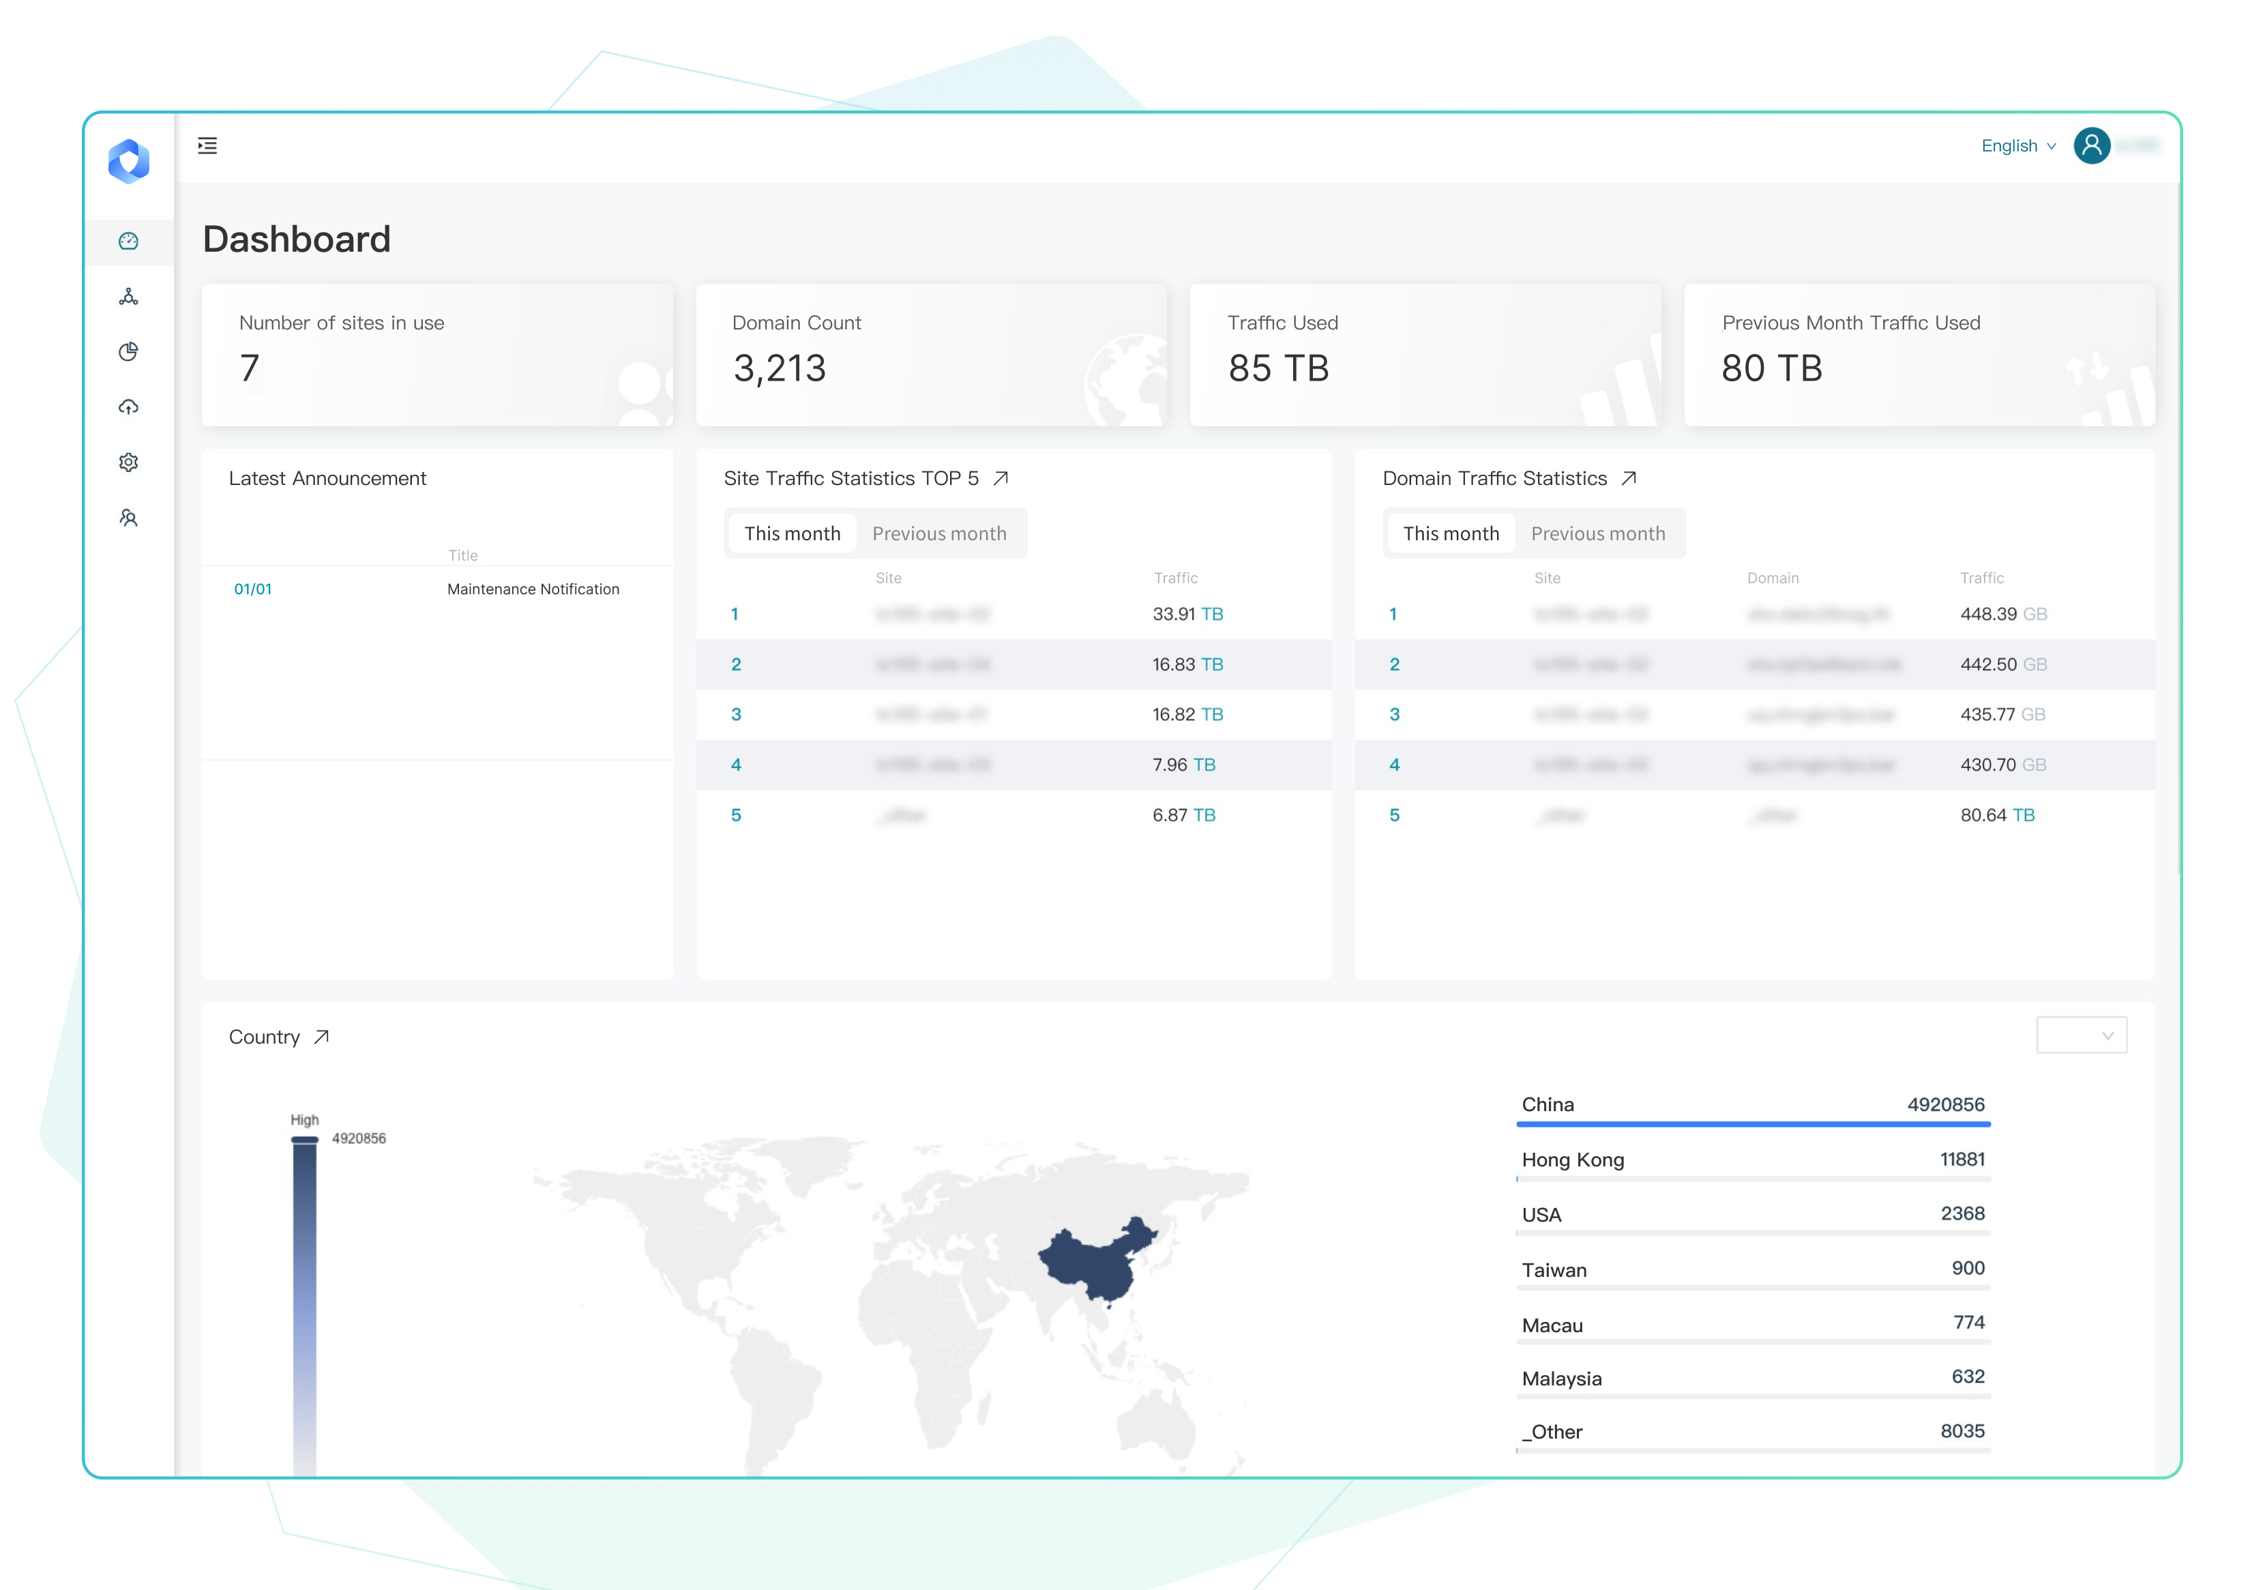The image size is (2265, 1590).
Task: Select Previous month in Site Traffic Statistics
Action: (939, 533)
